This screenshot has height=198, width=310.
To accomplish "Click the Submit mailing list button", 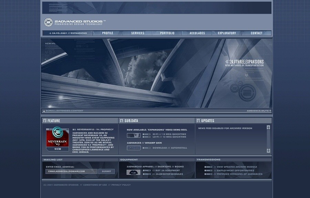I will (106, 171).
